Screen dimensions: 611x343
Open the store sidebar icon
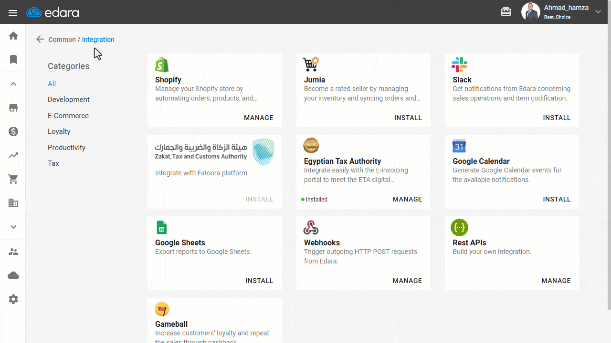coord(13,108)
